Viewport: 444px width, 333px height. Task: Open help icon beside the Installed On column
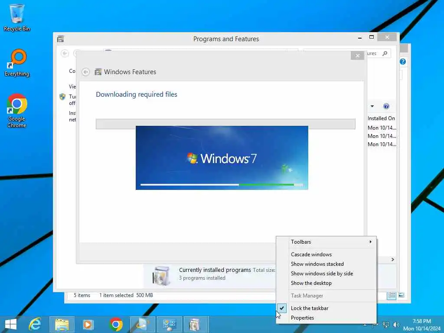(386, 106)
